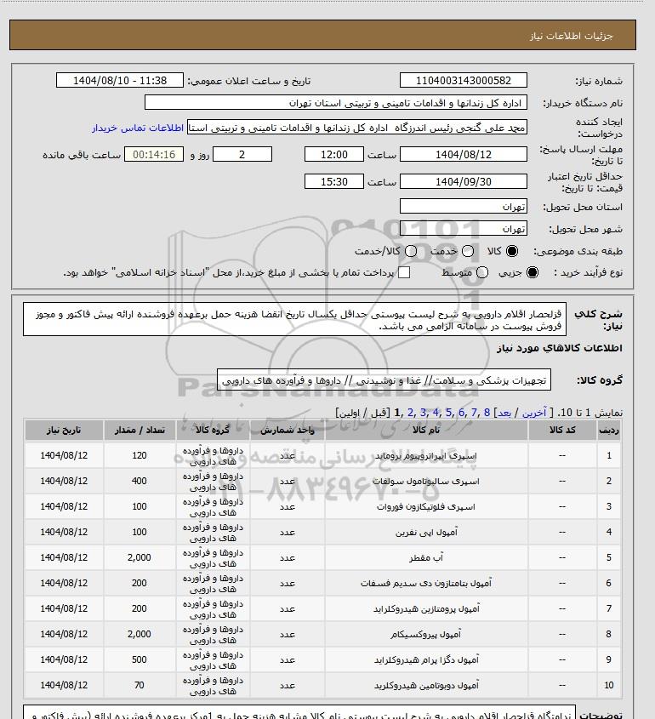This screenshot has height=719, width=655.
Task: Click the price validity date 1404/09/30 field
Action: tap(464, 181)
